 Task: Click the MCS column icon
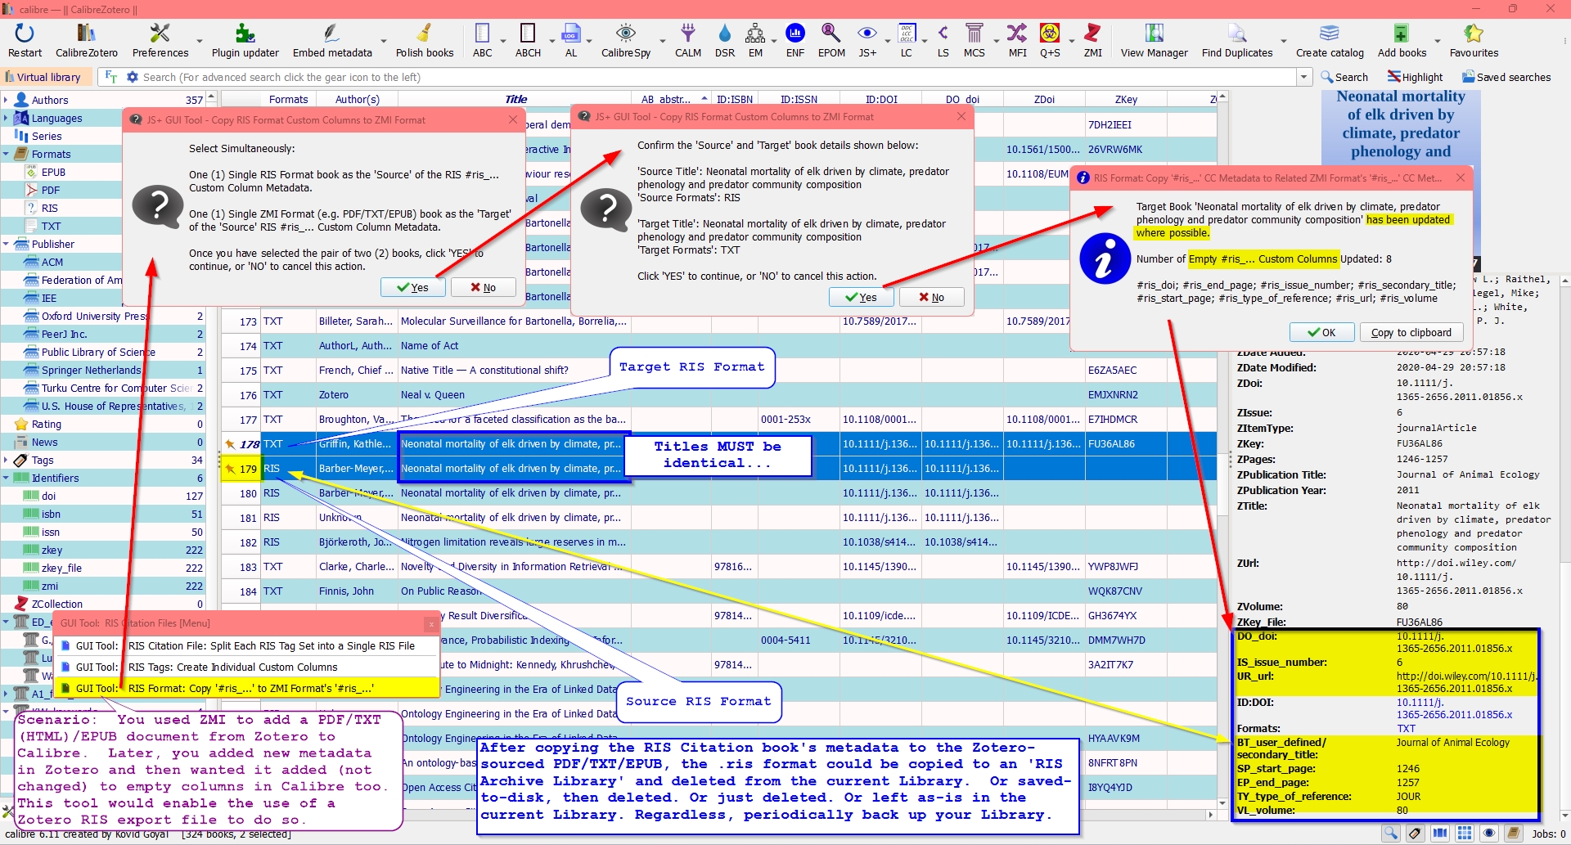pos(975,34)
